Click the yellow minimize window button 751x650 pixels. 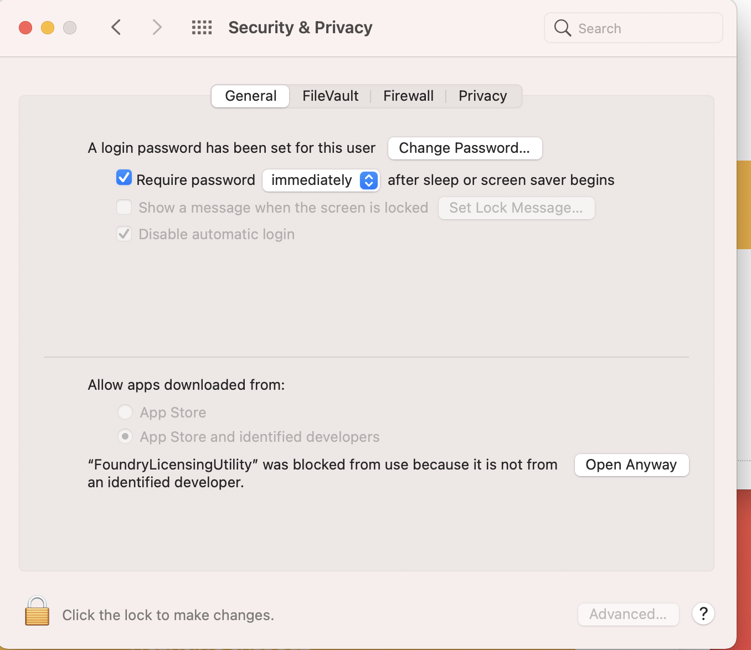click(48, 28)
